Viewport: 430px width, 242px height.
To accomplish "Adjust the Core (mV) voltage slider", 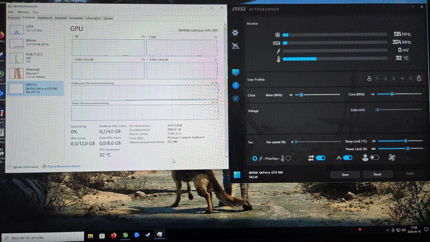I will click(399, 109).
